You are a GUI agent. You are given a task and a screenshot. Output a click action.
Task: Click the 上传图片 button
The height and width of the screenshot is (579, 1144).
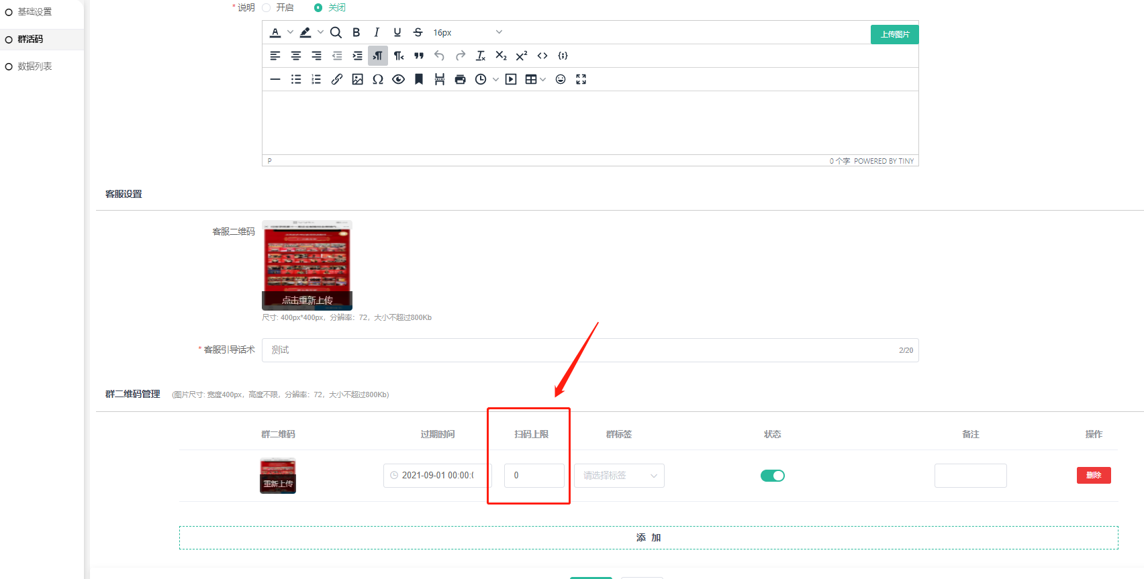click(895, 34)
